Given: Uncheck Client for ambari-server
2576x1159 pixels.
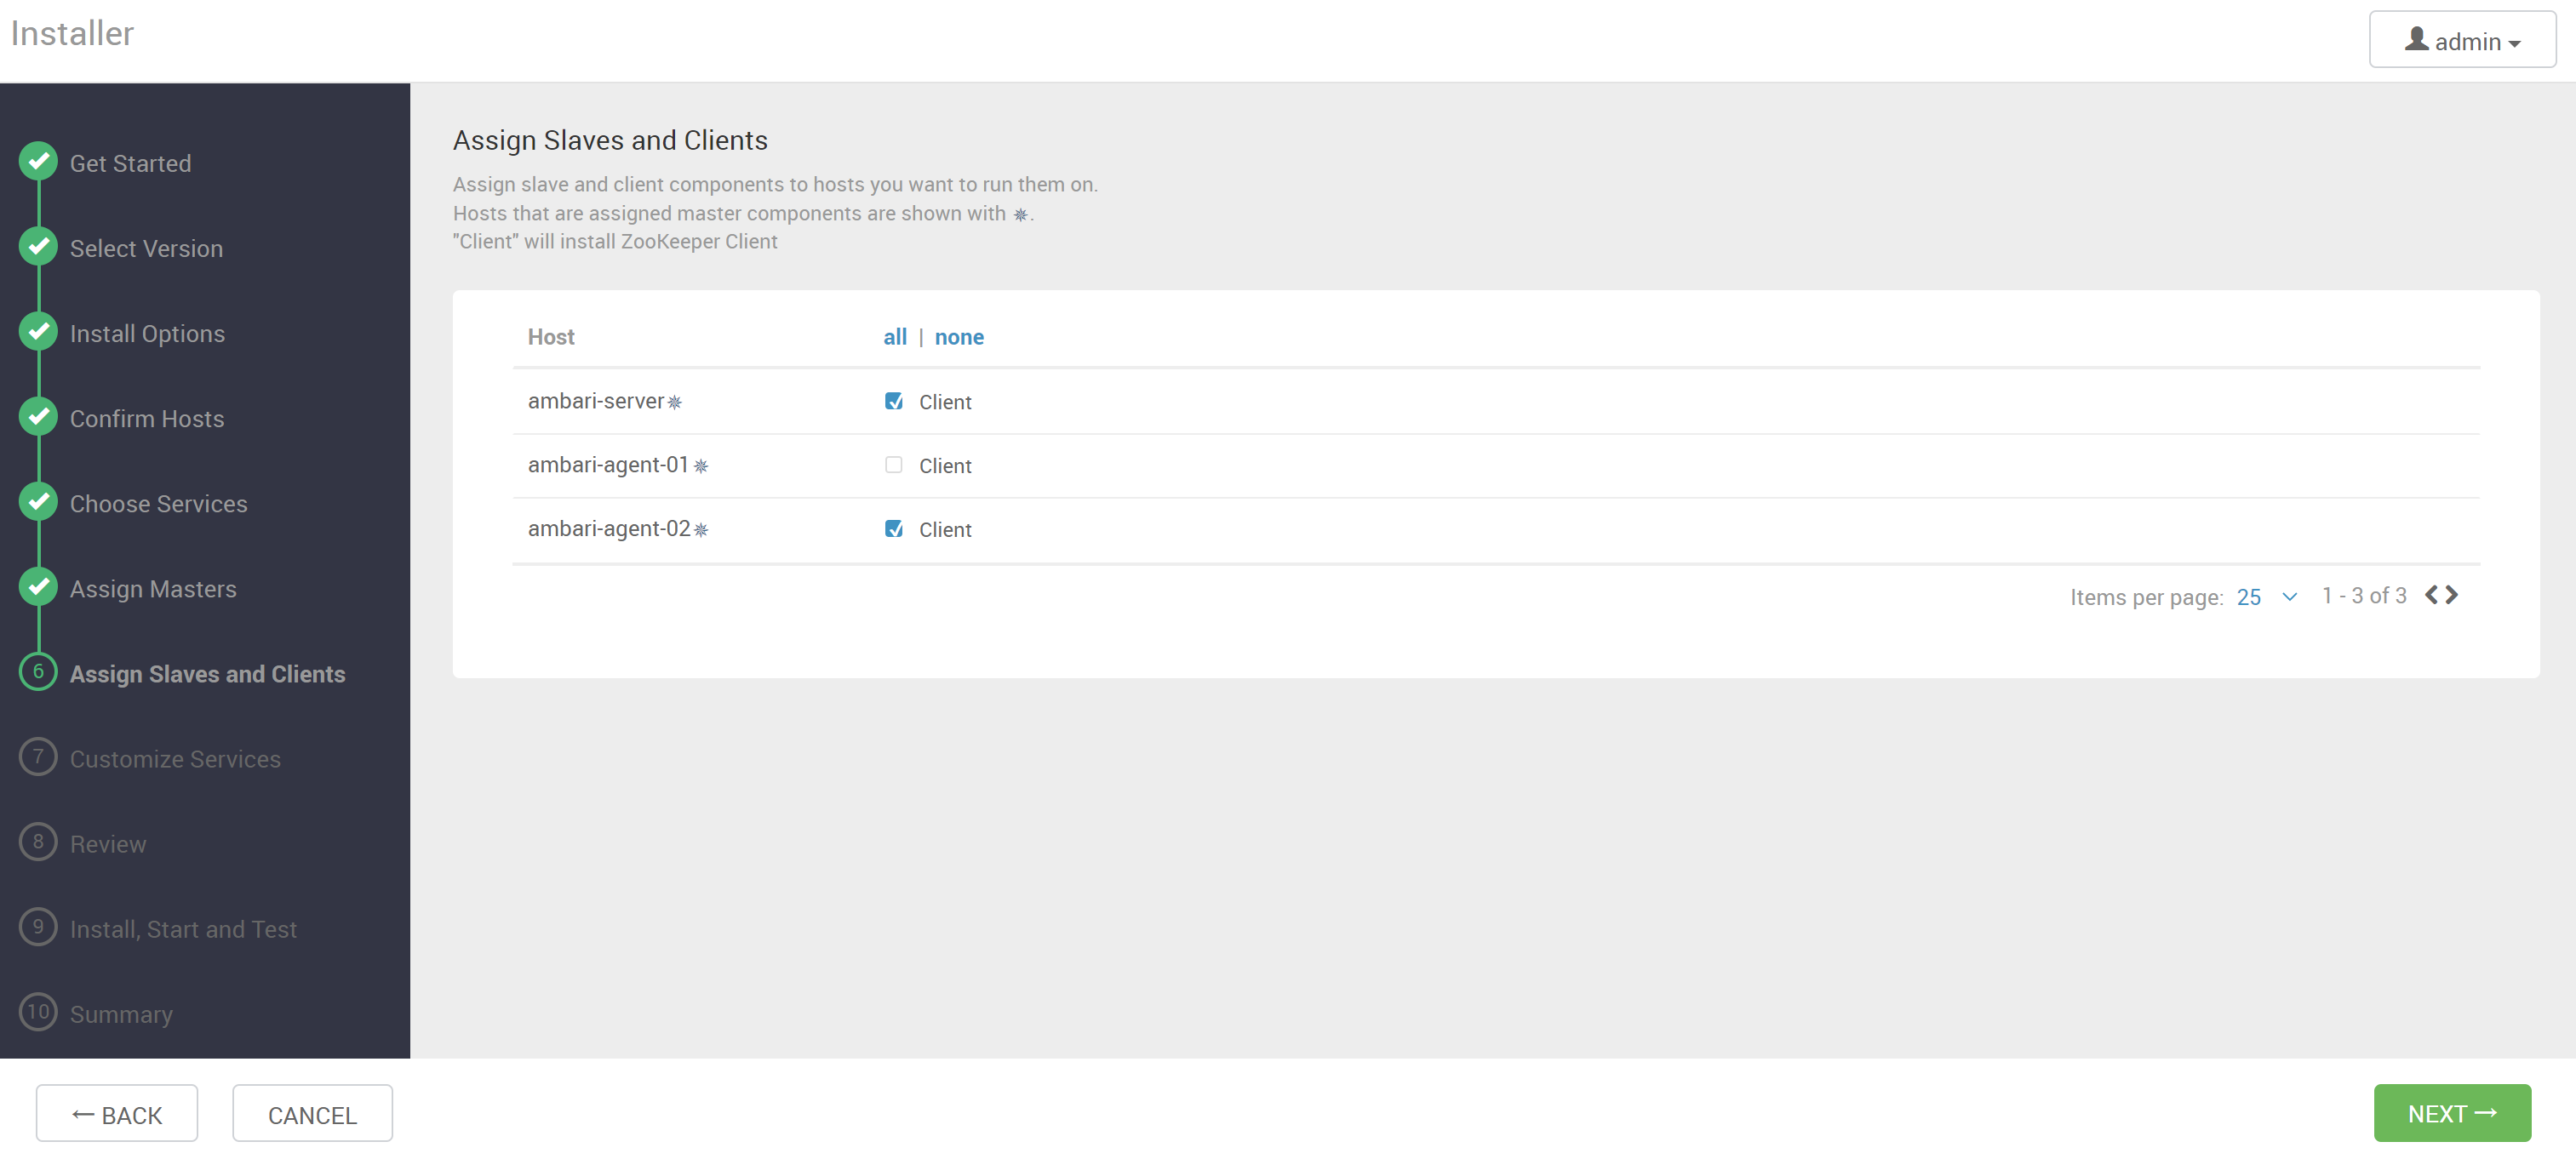Looking at the screenshot, I should click(894, 401).
